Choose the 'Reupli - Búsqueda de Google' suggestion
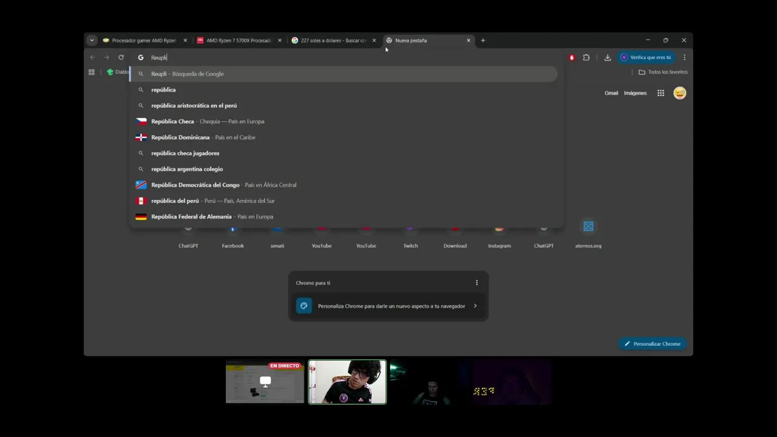Screen dimensions: 777x437 click(344, 73)
